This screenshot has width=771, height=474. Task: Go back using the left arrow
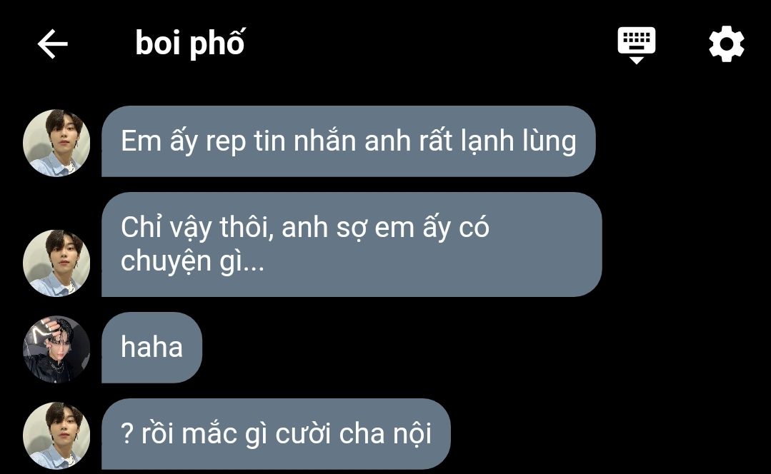click(x=53, y=44)
